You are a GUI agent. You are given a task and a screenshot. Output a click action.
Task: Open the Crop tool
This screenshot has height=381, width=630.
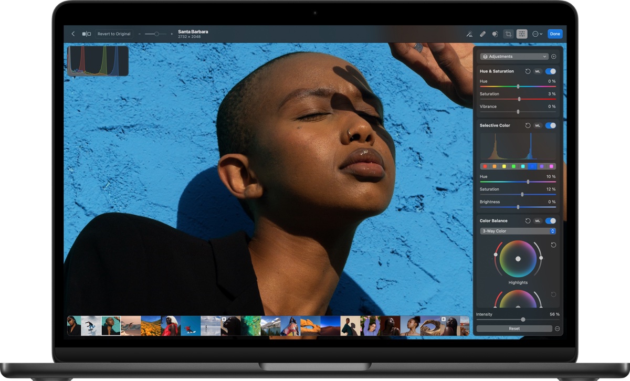click(x=508, y=34)
